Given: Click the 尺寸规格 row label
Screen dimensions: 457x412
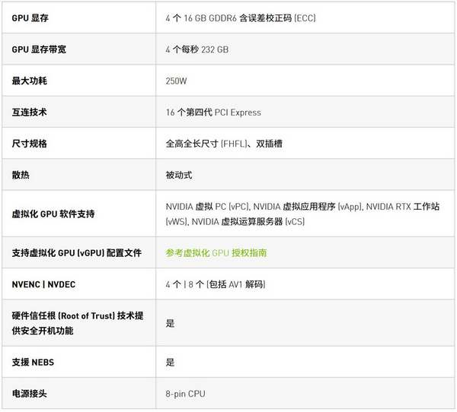Looking at the screenshot, I should [29, 144].
